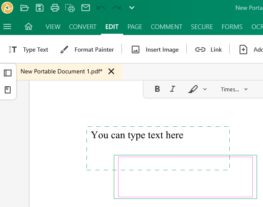This screenshot has width=263, height=207.
Task: Click the snapshot print icon
Action: pyautogui.click(x=70, y=8)
